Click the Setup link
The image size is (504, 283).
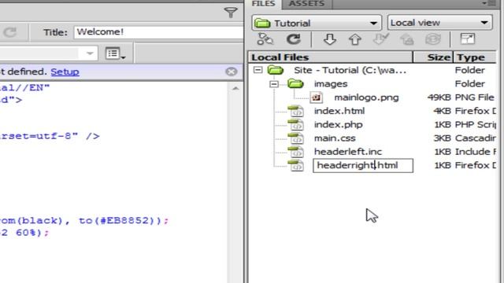pos(65,72)
